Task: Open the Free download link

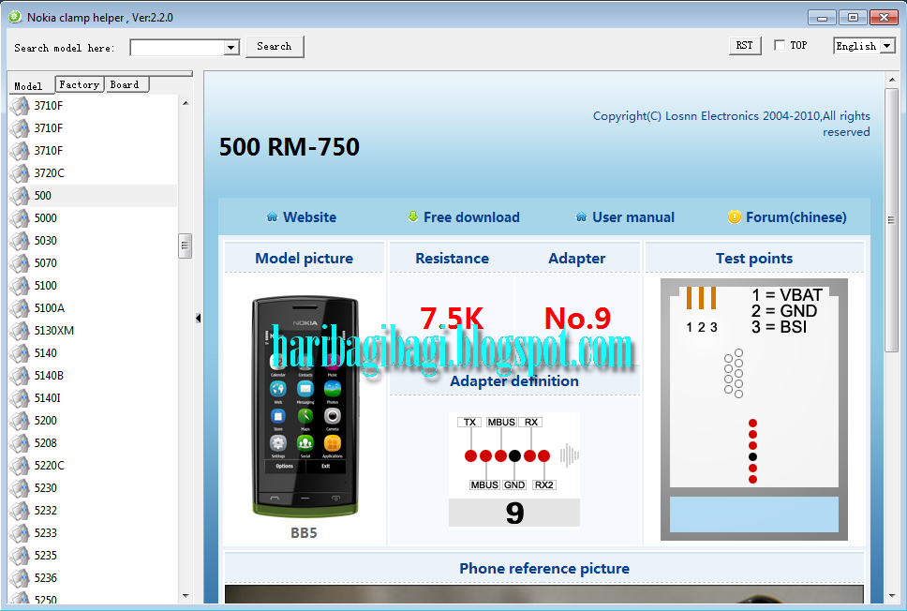Action: click(471, 217)
